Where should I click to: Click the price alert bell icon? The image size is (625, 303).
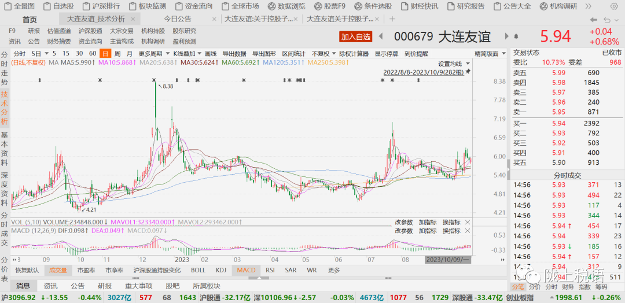point(516,36)
